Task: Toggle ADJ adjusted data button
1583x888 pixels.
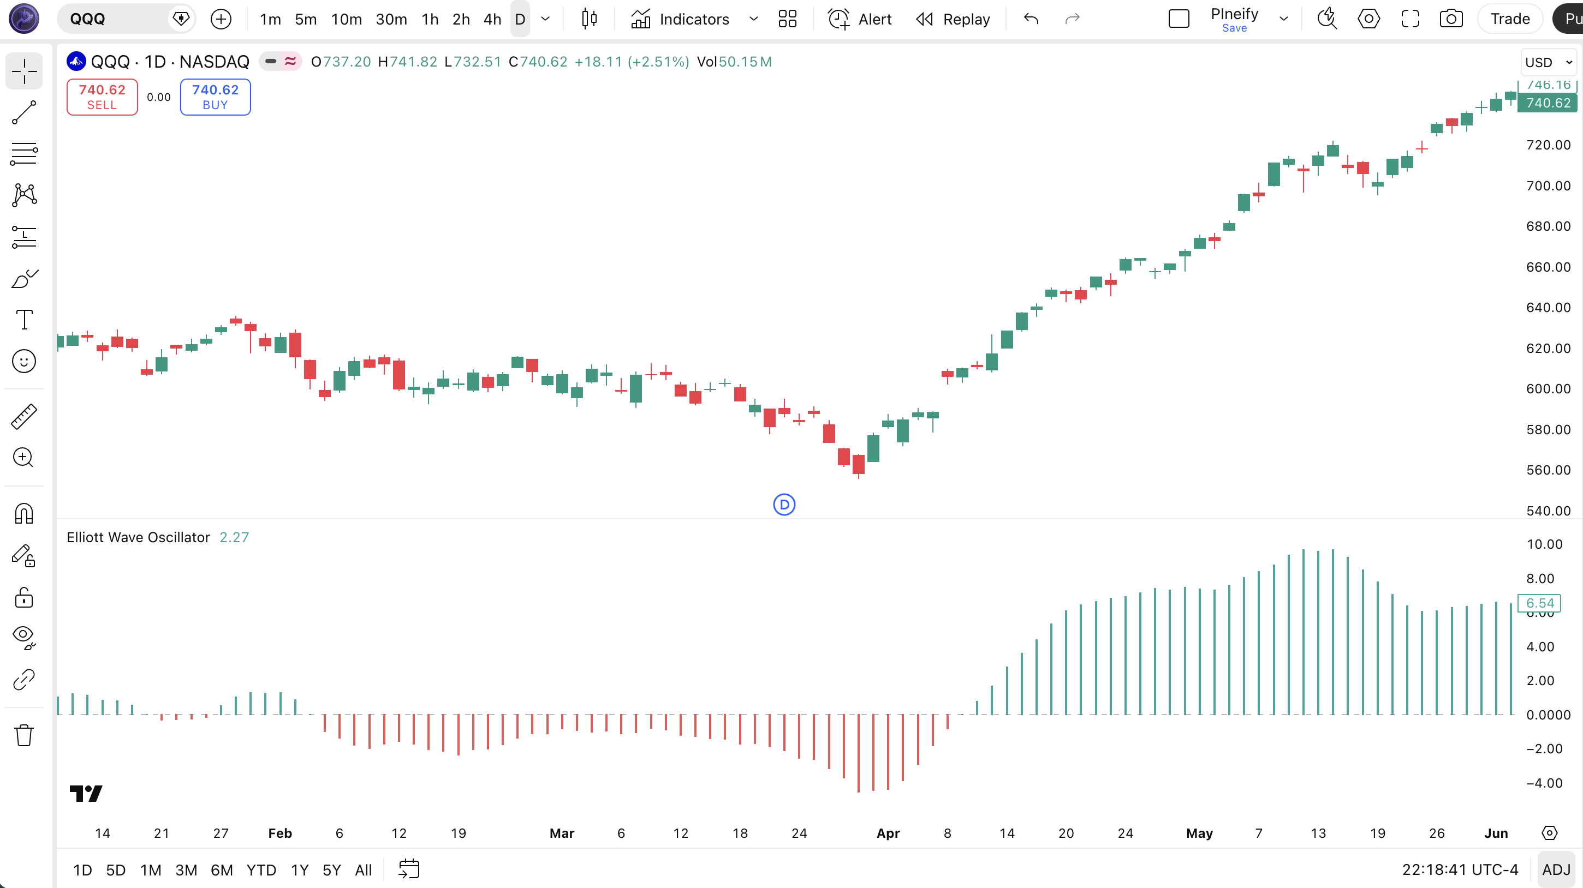Action: 1556,870
